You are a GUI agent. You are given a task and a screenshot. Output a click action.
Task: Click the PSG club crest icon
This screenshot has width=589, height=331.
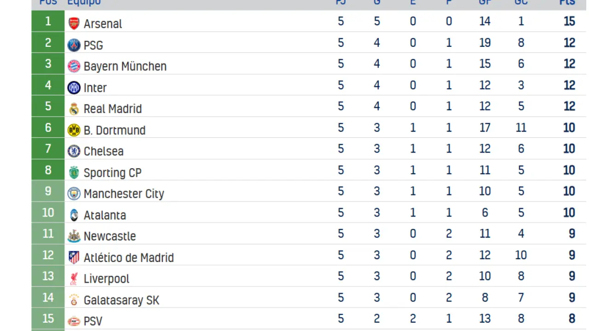tap(74, 45)
